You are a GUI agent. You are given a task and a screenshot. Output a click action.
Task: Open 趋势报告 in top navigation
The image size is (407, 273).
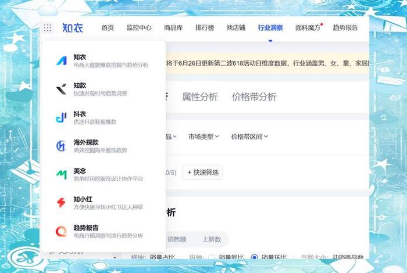pyautogui.click(x=345, y=28)
